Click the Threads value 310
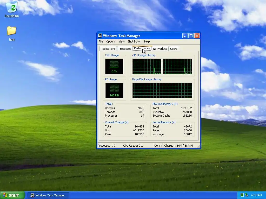The height and width of the screenshot is (199, 266). (142, 112)
